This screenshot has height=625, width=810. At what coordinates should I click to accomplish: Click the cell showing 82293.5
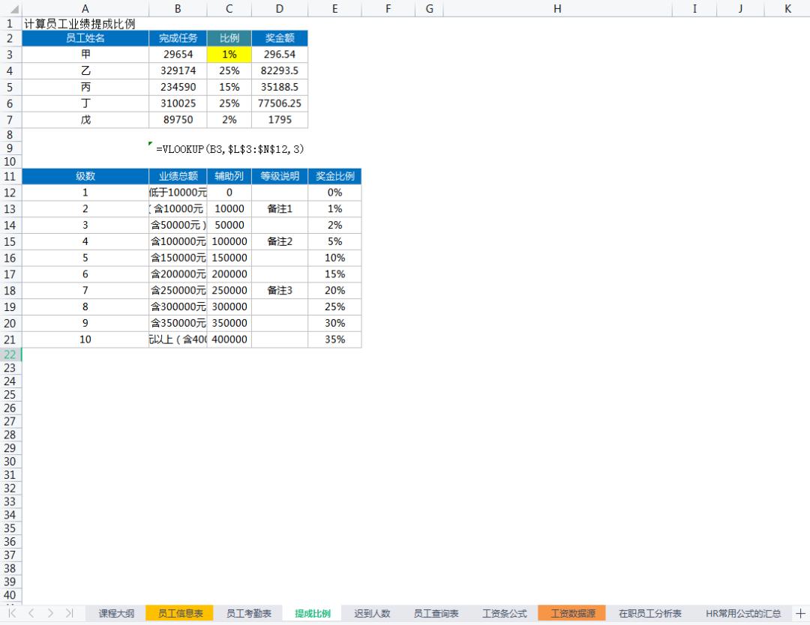[279, 71]
